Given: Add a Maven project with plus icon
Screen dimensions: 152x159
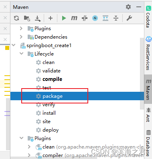Looking at the screenshot, I should point(51,18).
